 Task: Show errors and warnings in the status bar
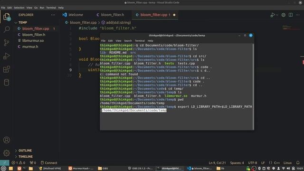point(19,163)
